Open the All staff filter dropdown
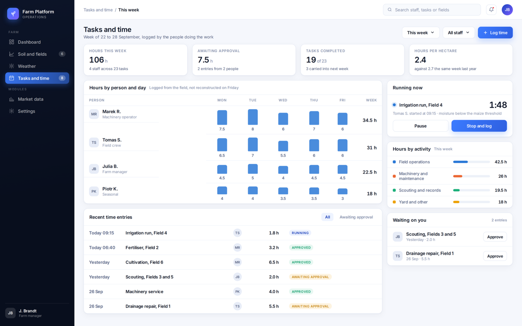This screenshot has width=522, height=326. click(459, 33)
